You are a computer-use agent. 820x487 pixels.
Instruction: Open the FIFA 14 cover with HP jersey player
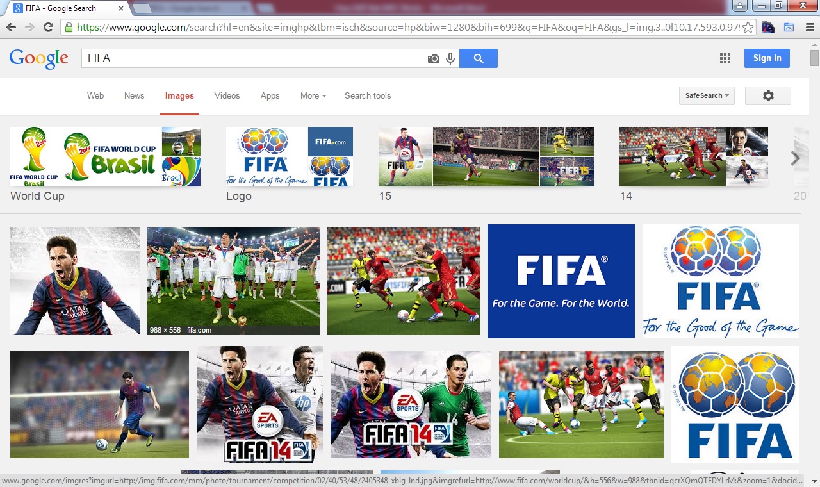[x=259, y=404]
